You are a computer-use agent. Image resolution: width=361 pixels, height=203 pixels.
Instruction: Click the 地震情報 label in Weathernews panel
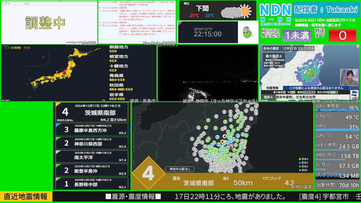pyautogui.click(x=272, y=88)
